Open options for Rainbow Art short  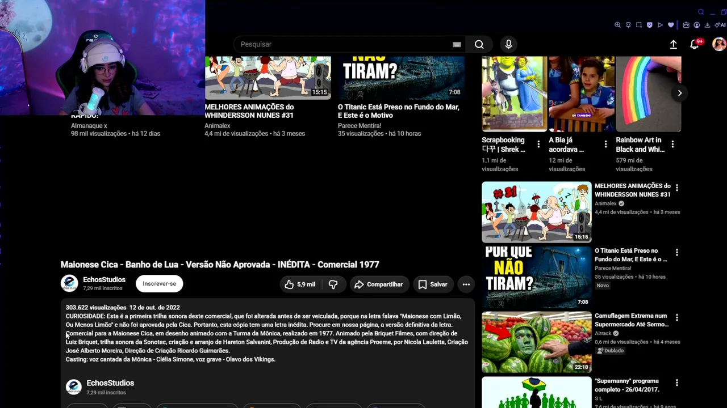point(672,144)
